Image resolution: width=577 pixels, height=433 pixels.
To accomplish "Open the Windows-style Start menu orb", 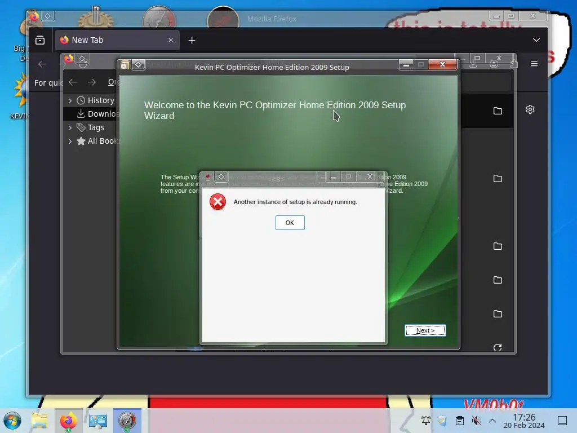I will 12,421.
